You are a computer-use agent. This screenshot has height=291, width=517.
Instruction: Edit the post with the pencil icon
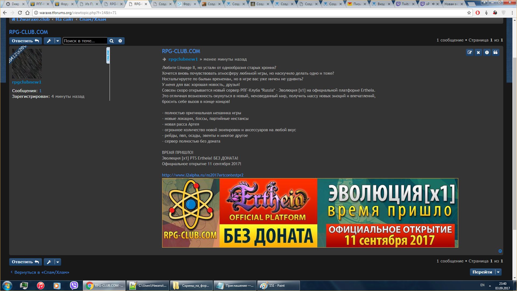coord(470,53)
